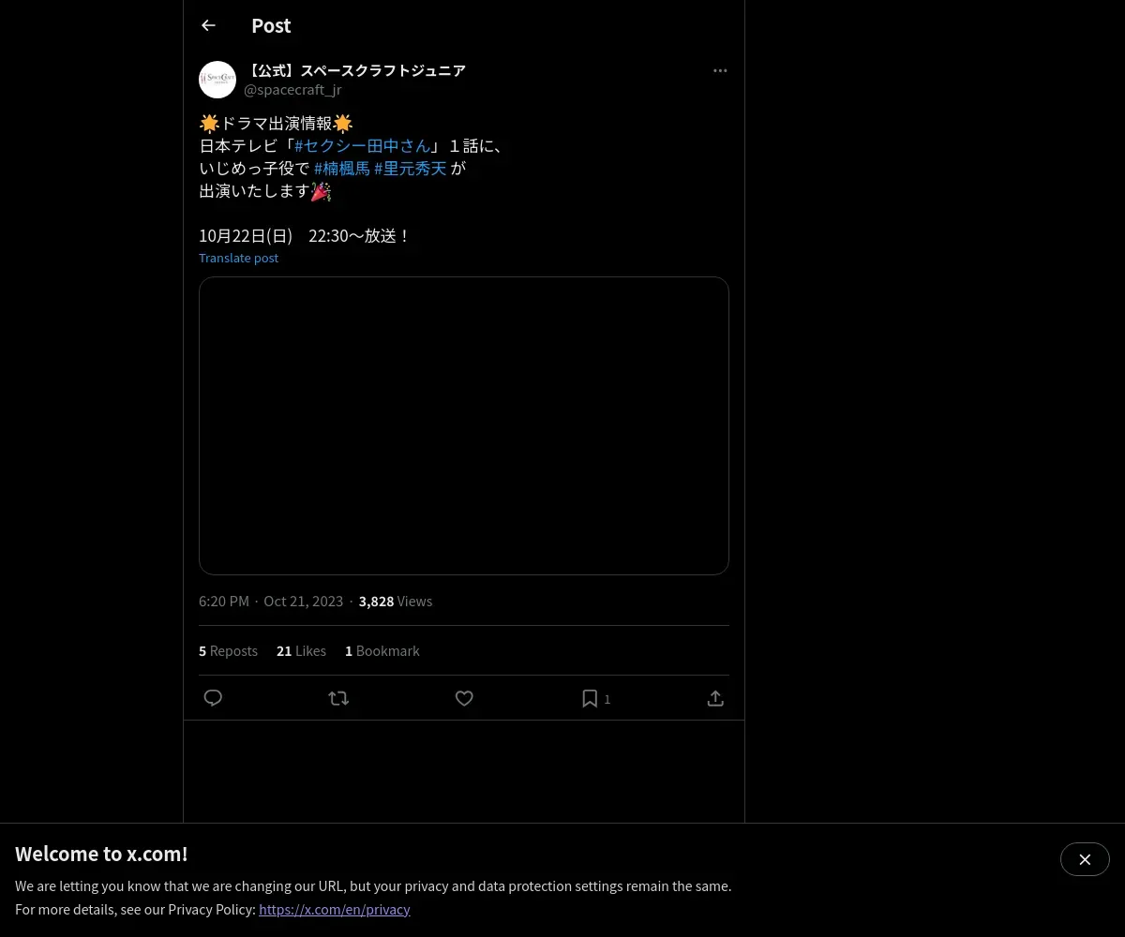Viewport: 1125px width, 937px height.
Task: Open the post's three-dot more menu
Action: (x=720, y=70)
